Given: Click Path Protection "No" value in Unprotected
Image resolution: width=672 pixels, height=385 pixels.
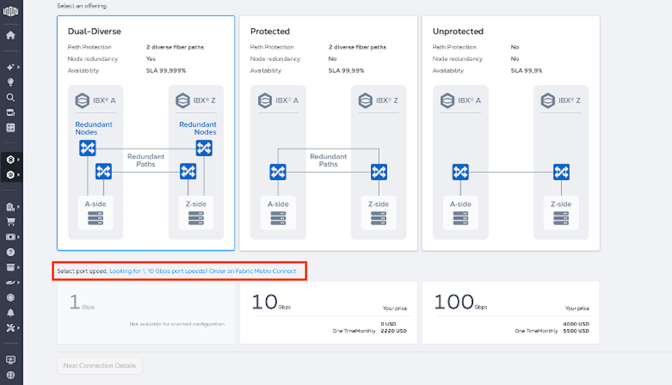Looking at the screenshot, I should click(515, 47).
